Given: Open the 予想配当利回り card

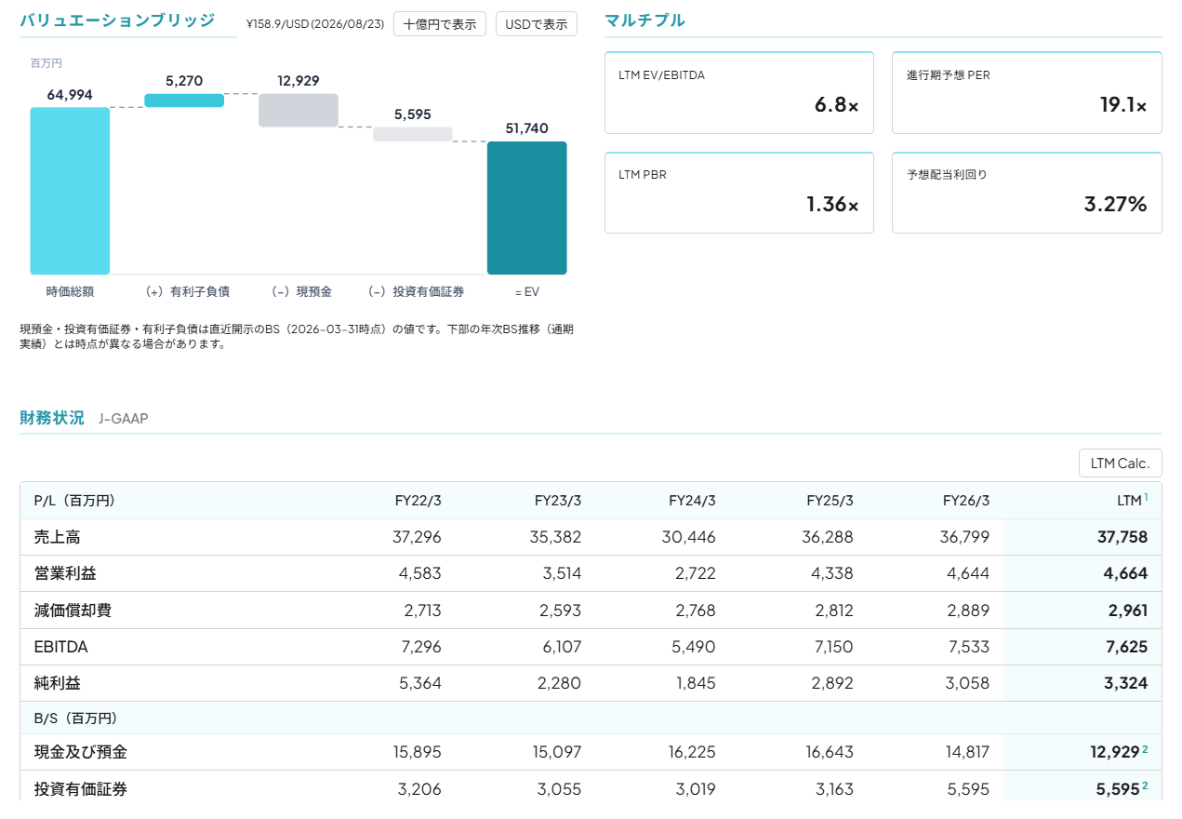Looking at the screenshot, I should pos(1027,193).
